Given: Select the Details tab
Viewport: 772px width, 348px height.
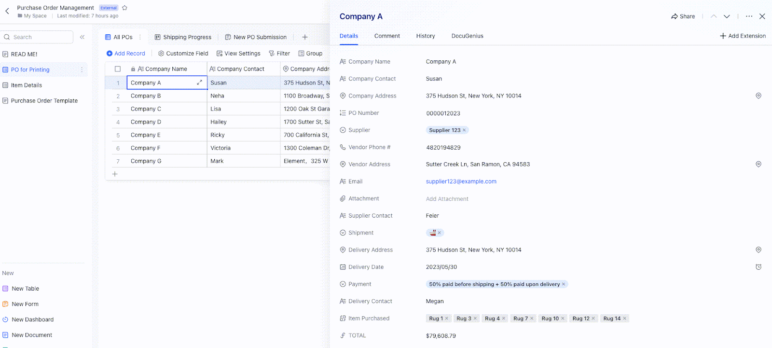Looking at the screenshot, I should tap(349, 36).
